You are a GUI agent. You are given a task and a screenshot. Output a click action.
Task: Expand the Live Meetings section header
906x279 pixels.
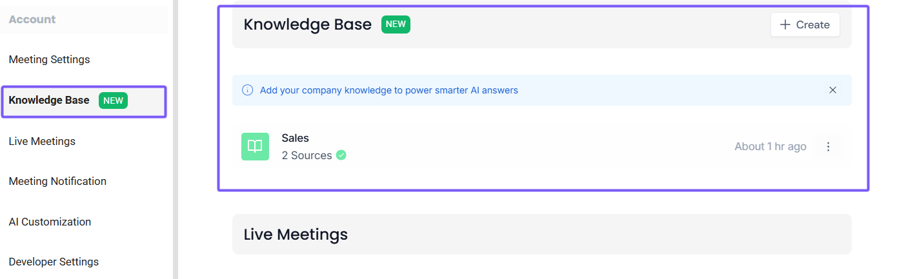pyautogui.click(x=541, y=235)
